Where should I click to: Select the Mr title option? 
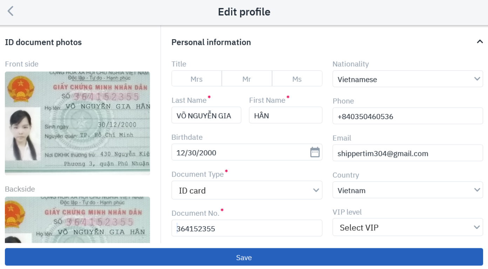click(247, 79)
